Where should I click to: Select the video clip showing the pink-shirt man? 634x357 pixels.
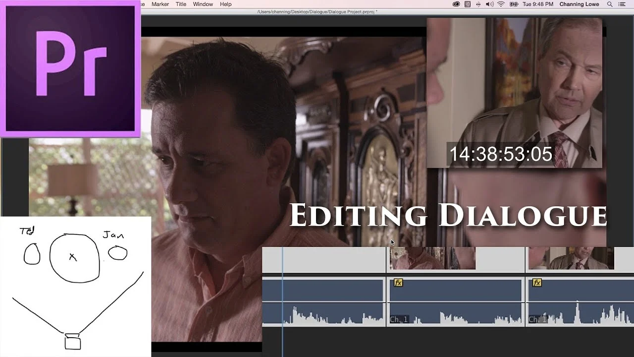tap(455, 259)
